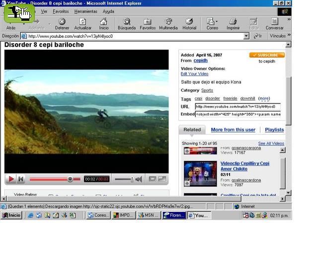This screenshot has width=318, height=279.
Task: Click the system tray clock 02:11 p.m.
Action: pyautogui.click(x=279, y=215)
